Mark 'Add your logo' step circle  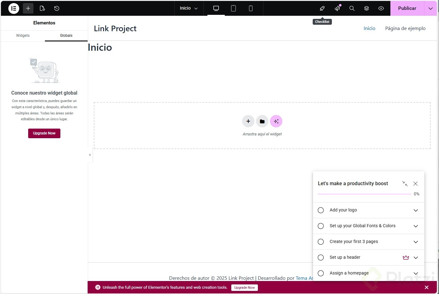click(x=321, y=210)
